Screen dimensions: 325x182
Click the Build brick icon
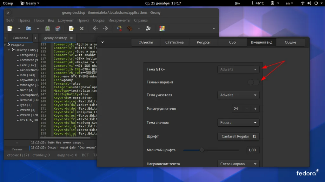point(129,28)
